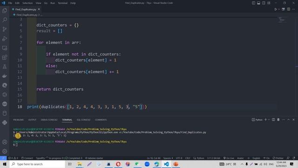Click Ln 18, Col 44 cursor position
This screenshot has height=168, width=298.
click(153, 158)
